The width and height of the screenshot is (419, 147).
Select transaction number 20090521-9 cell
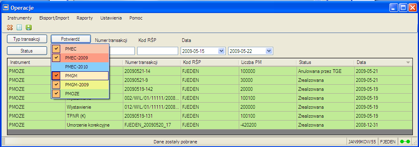[x=152, y=80]
